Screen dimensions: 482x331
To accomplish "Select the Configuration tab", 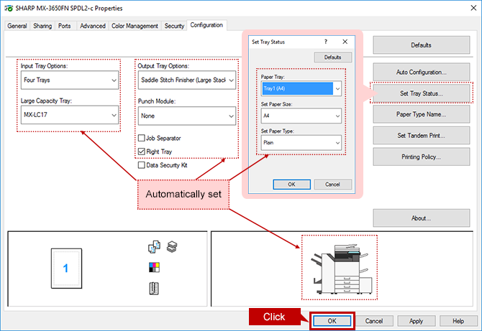I will [x=206, y=25].
